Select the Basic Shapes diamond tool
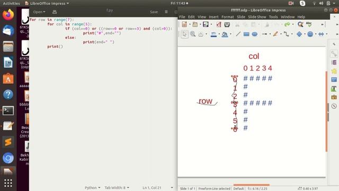Image resolution: width=339 pixels, height=191 pixels. pos(299,34)
